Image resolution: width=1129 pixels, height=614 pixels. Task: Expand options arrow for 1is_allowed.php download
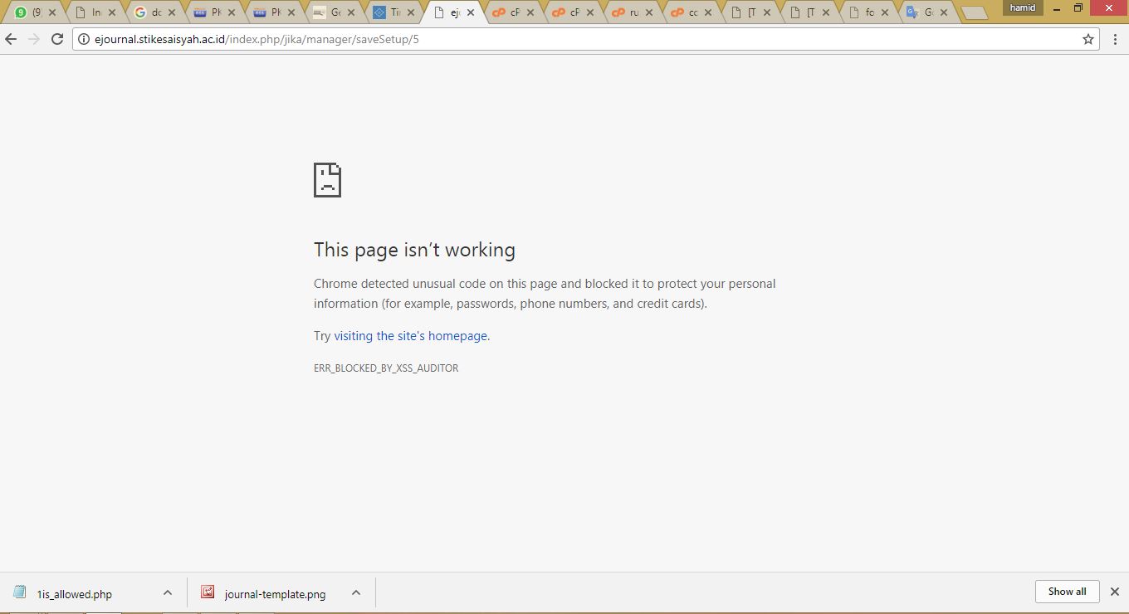[x=168, y=592]
